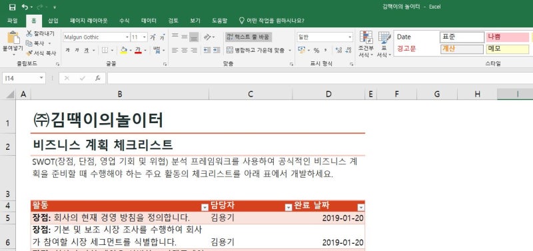Open filter dropdown for 완료 날짜 column
Screen dimensions: 533x251
[360, 208]
